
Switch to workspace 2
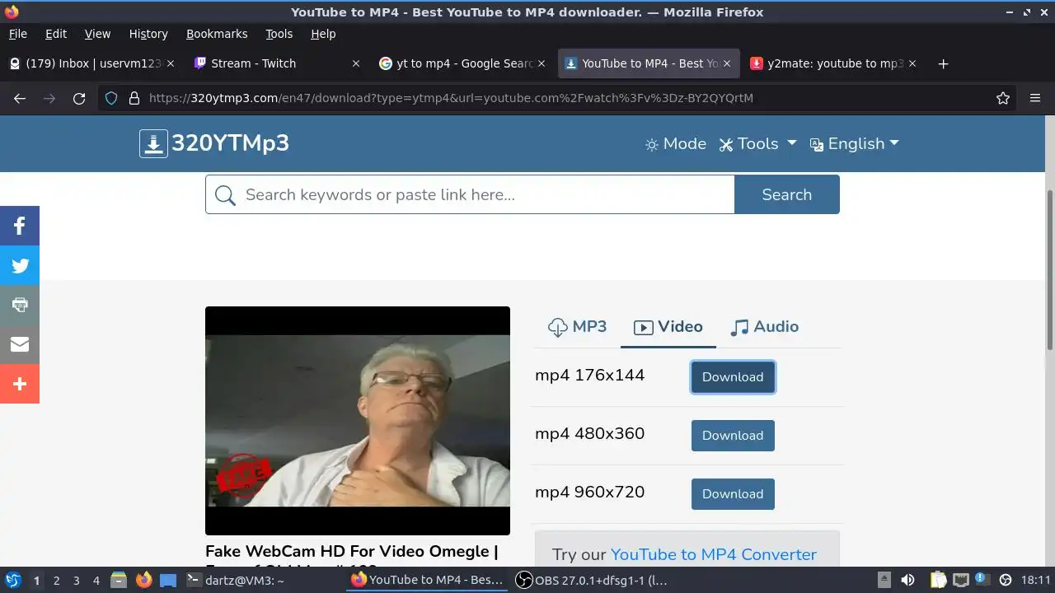pyautogui.click(x=56, y=580)
